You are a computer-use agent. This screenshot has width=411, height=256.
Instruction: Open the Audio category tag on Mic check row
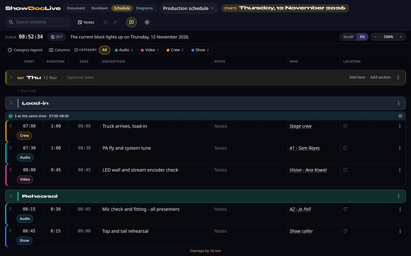pos(25,219)
